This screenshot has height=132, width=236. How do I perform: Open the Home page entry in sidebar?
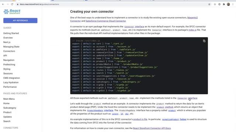click(x=6, y=103)
